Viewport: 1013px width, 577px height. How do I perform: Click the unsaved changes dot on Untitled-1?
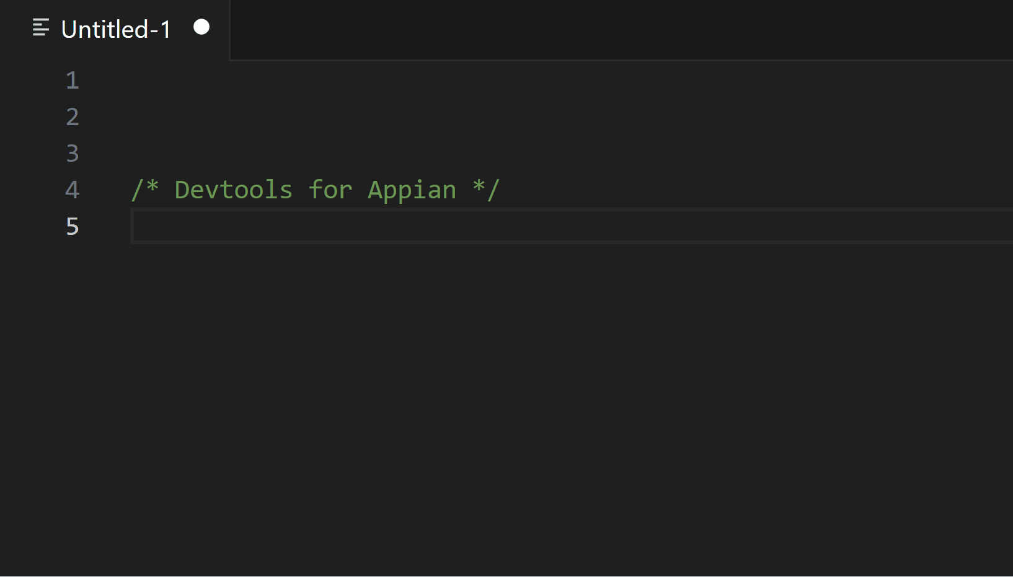(x=200, y=27)
